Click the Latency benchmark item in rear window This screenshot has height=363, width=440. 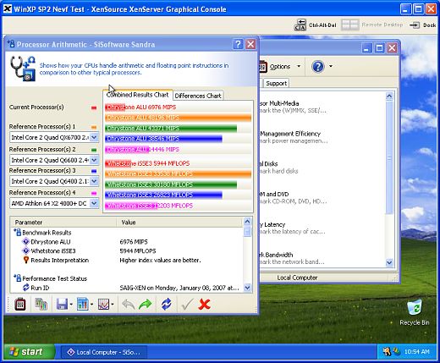pyautogui.click(x=292, y=228)
